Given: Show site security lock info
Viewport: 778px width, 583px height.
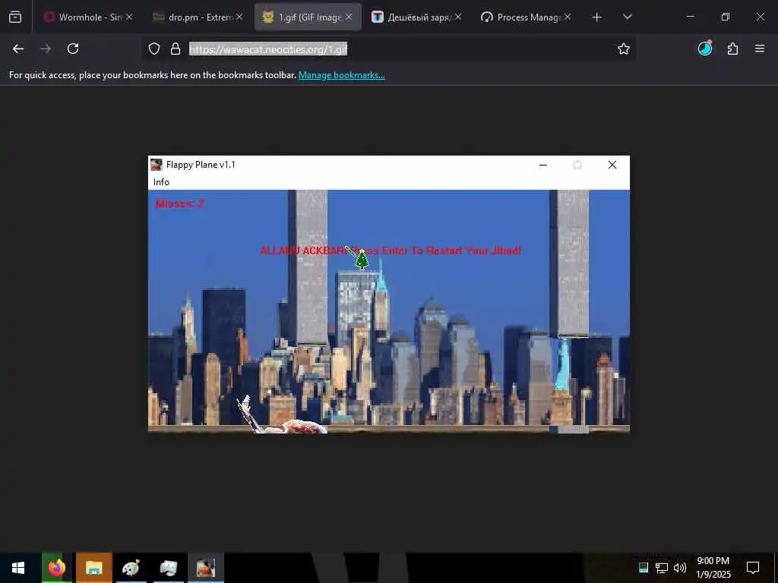Looking at the screenshot, I should coord(176,49).
